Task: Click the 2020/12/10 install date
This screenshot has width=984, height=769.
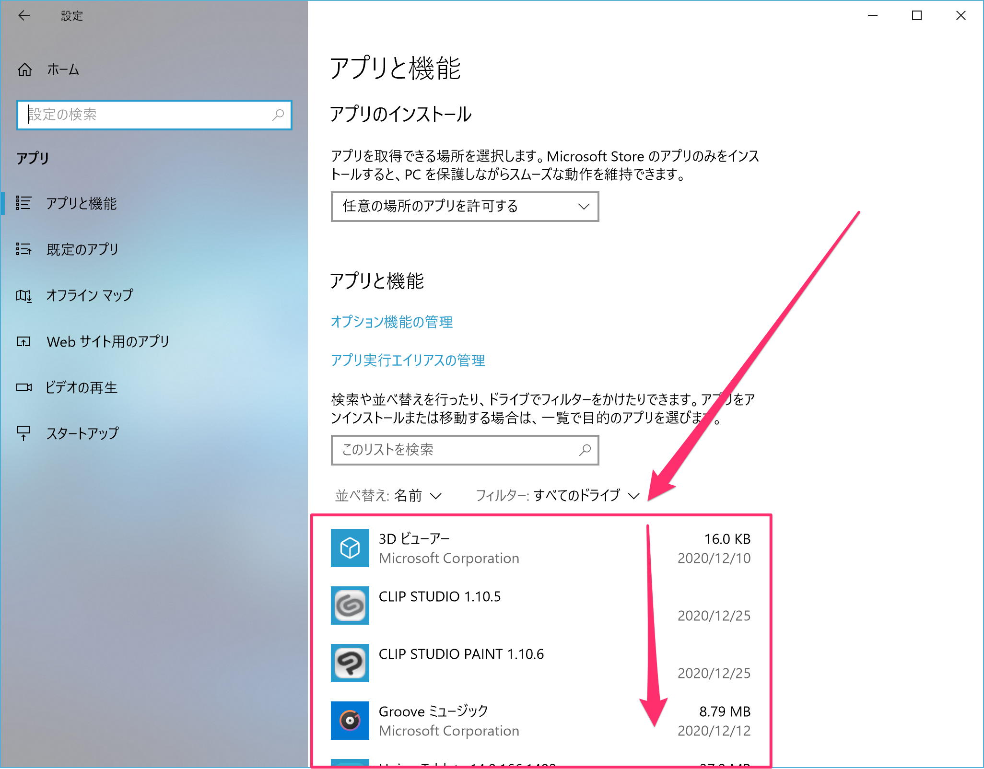Action: (715, 558)
